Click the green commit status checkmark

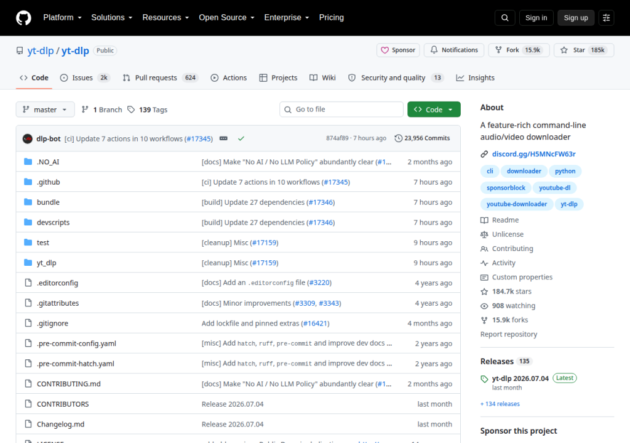coord(241,138)
